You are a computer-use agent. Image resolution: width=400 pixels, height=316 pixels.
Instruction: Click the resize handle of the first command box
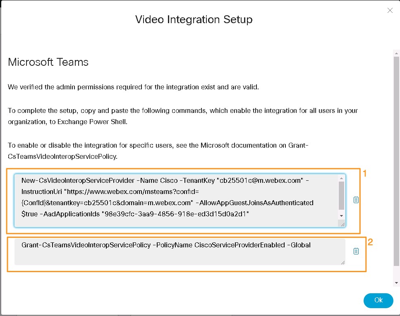343,225
